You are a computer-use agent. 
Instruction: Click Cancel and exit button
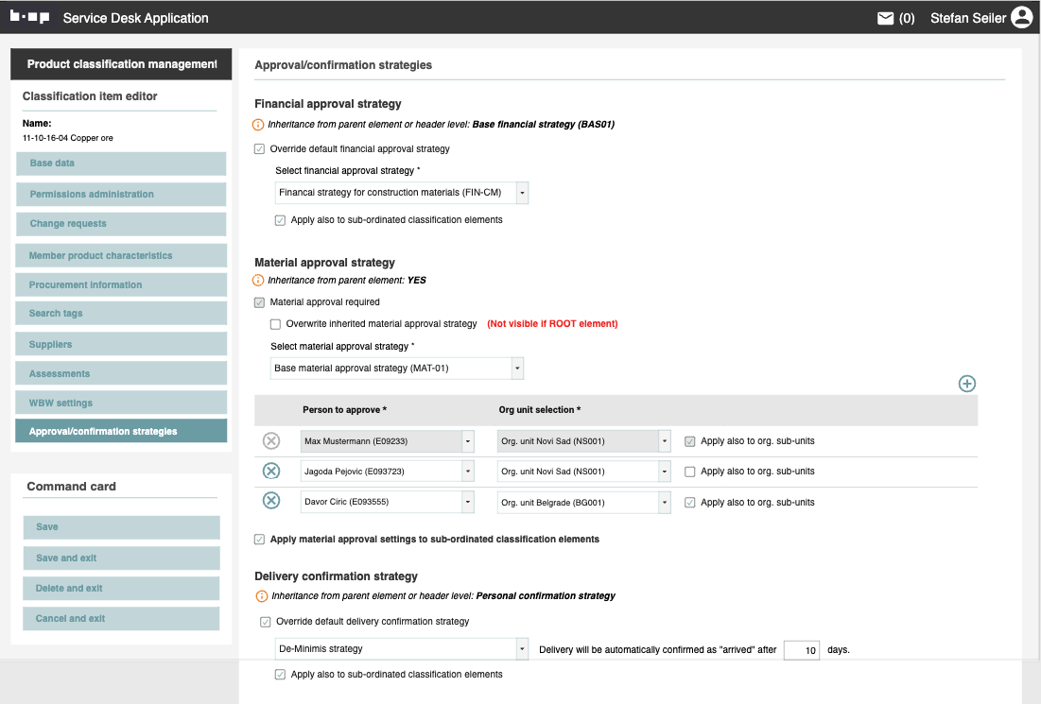click(121, 619)
